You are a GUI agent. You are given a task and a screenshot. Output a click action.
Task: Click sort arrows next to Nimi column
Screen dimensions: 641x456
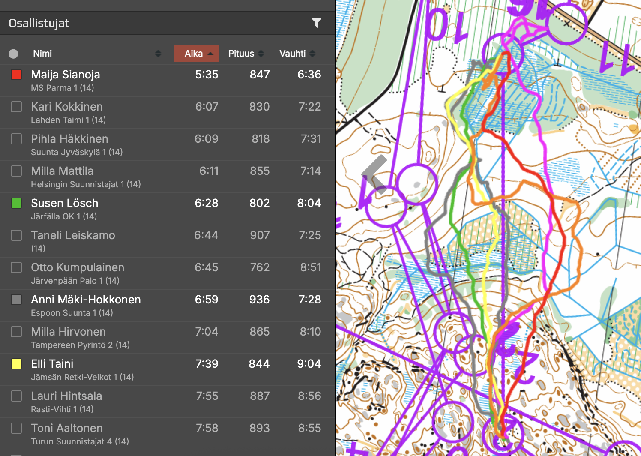158,54
